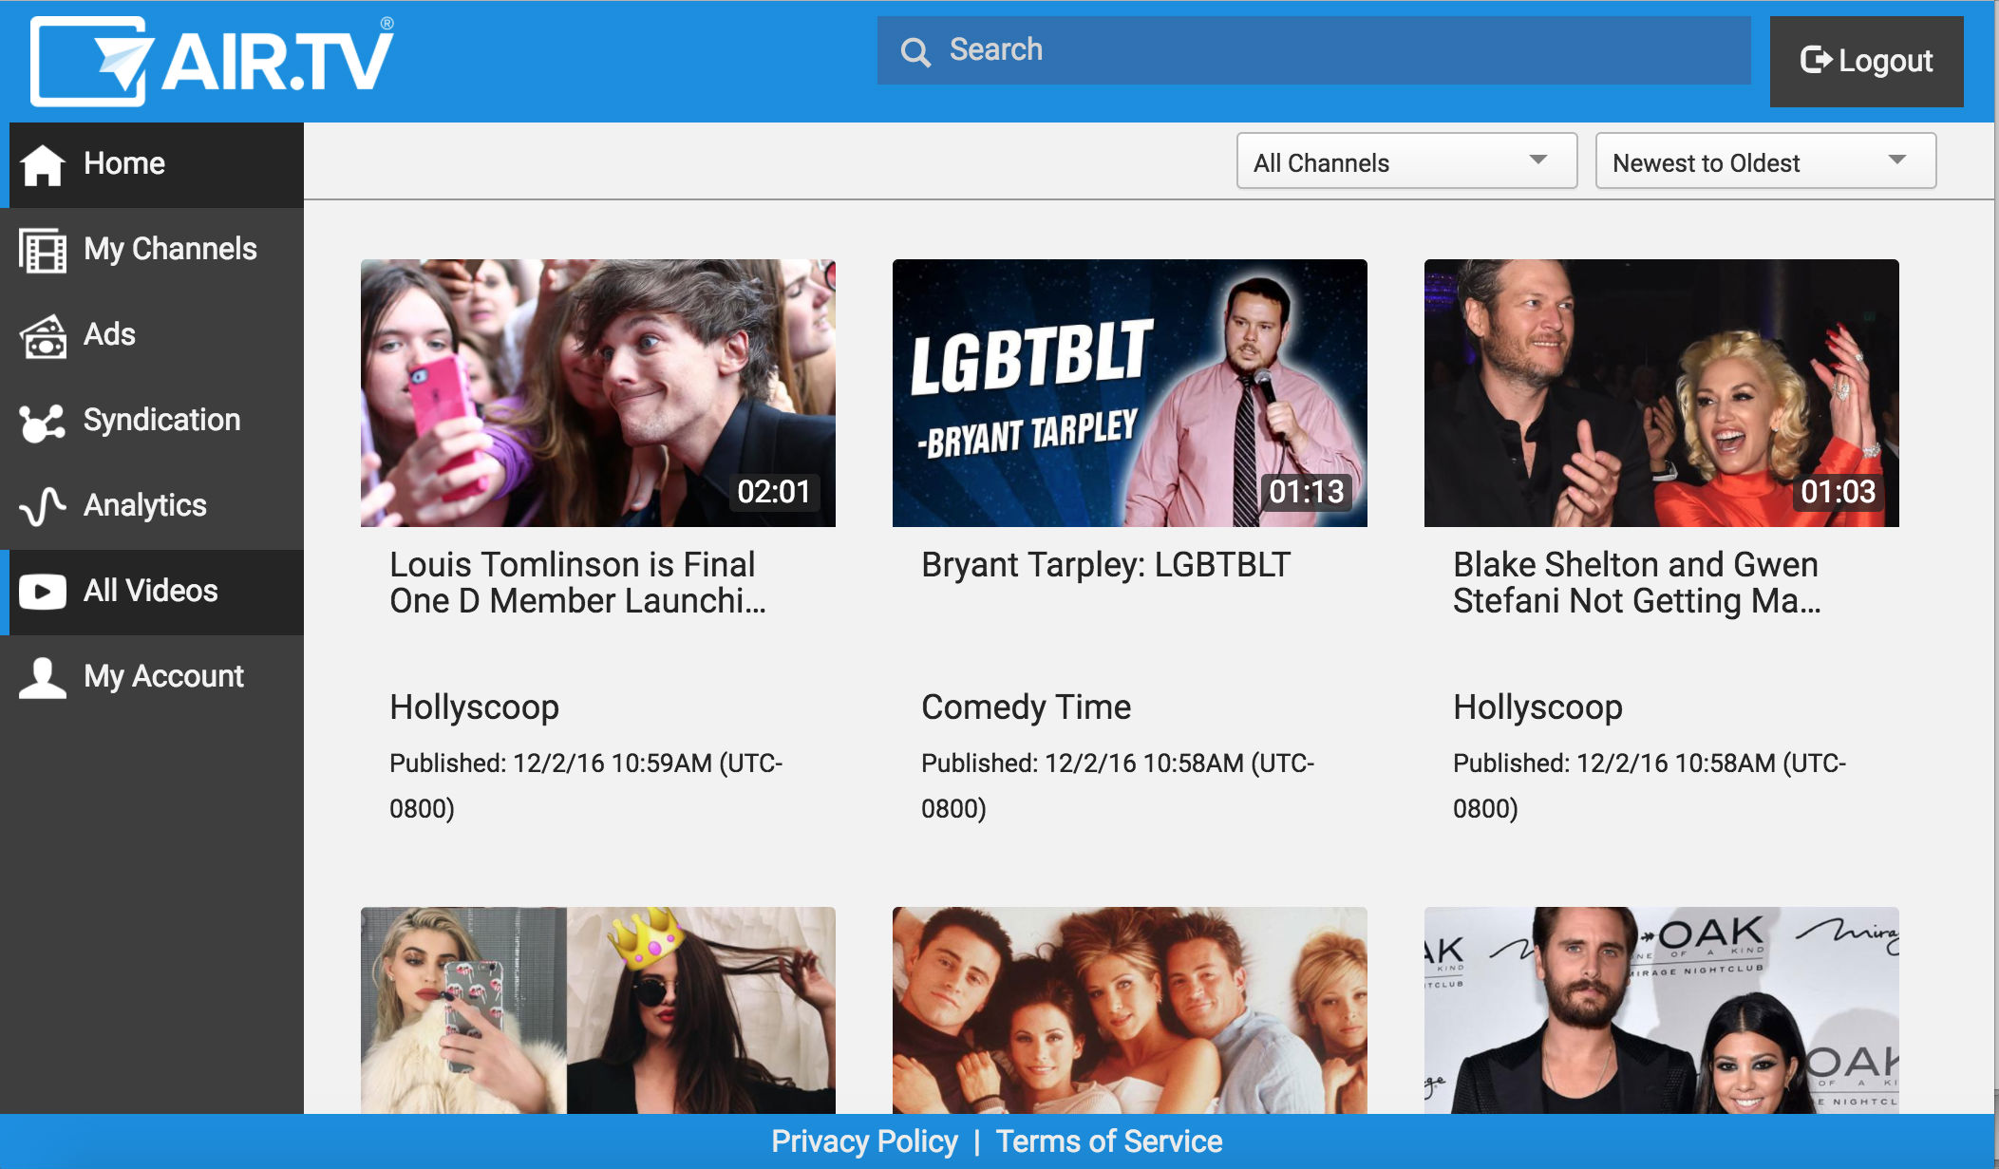The width and height of the screenshot is (1999, 1169).
Task: Open the Newest to Oldest sort dropdown
Action: coord(1765,162)
